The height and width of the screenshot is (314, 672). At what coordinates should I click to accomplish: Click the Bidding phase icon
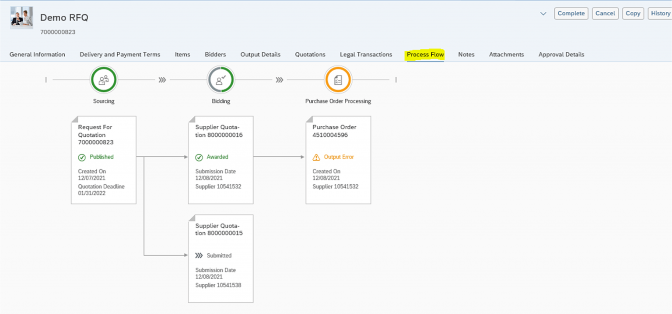click(220, 80)
